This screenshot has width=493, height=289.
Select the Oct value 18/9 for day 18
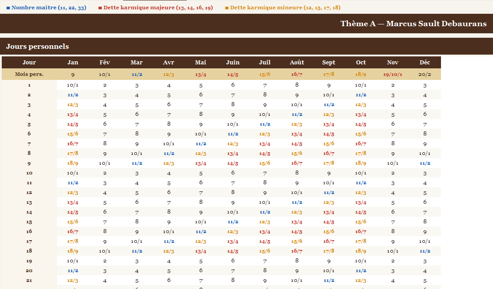coord(361,251)
